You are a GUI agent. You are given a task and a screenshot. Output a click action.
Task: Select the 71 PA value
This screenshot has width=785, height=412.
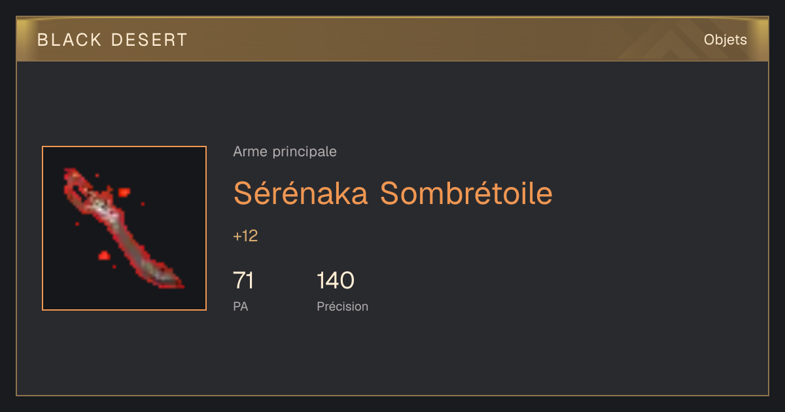(x=243, y=281)
